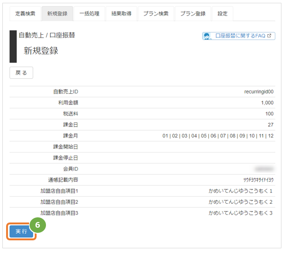The width and height of the screenshot is (288, 253).
Task: Click the 通帳記載内容 label
Action: click(x=63, y=180)
